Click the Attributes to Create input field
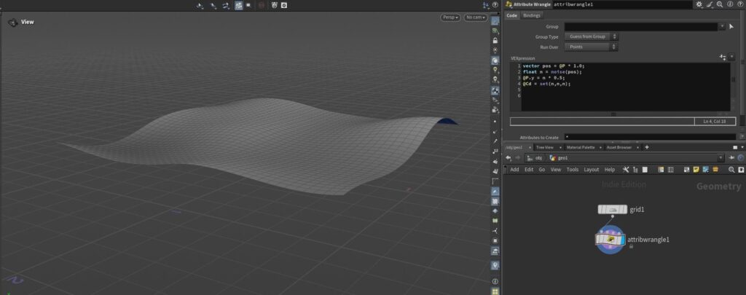The width and height of the screenshot is (746, 295). click(648, 136)
